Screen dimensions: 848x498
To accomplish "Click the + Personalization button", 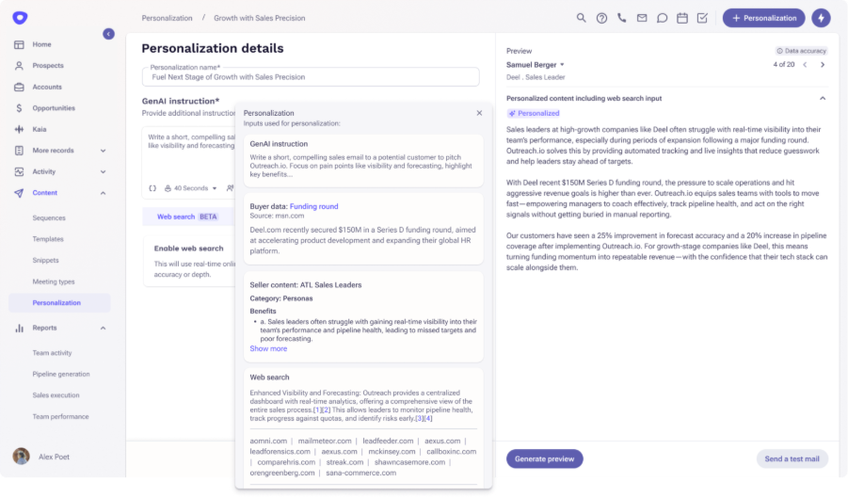I will click(763, 18).
